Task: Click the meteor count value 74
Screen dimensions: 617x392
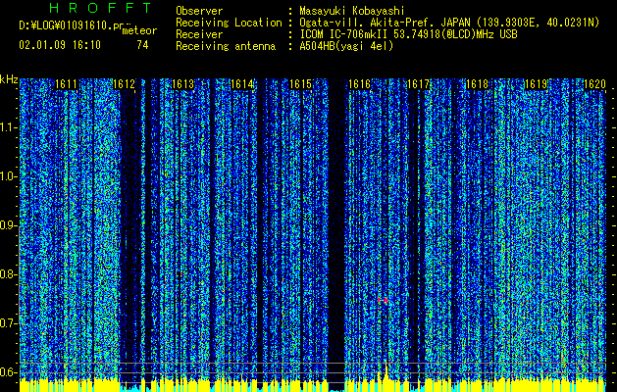Action: (x=142, y=45)
